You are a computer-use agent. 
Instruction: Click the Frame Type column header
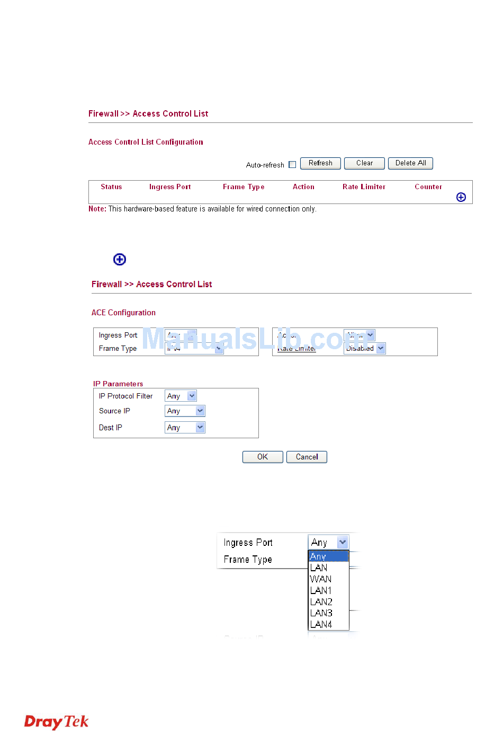(x=244, y=187)
